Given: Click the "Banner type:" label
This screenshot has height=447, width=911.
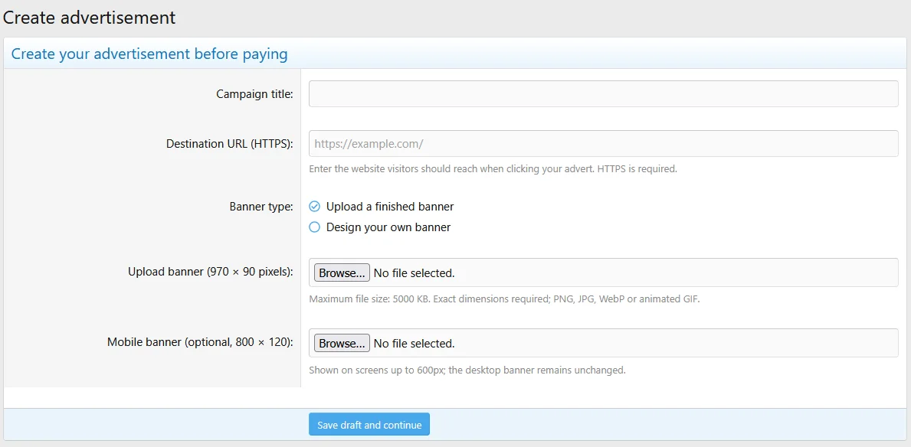Looking at the screenshot, I should click(x=261, y=206).
